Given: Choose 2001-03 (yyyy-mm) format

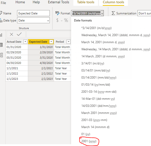Looking at the screenshot, I should pos(94,120).
